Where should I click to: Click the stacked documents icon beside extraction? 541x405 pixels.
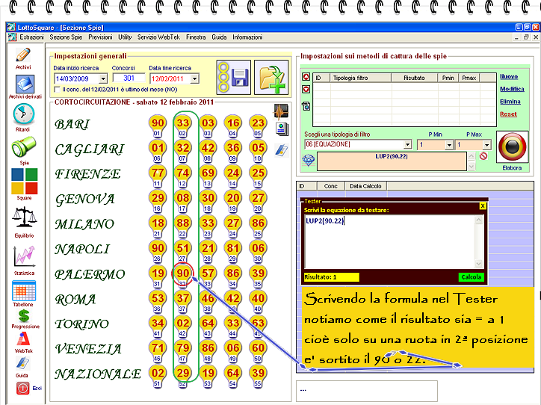click(282, 129)
